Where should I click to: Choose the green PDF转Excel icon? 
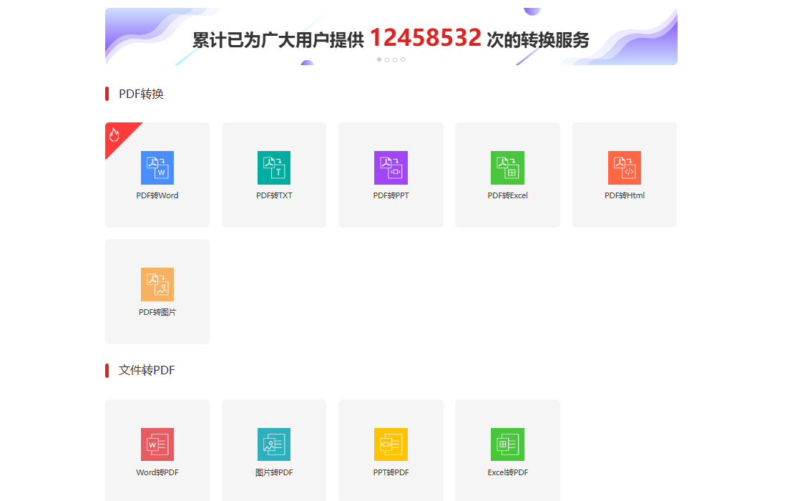507,167
